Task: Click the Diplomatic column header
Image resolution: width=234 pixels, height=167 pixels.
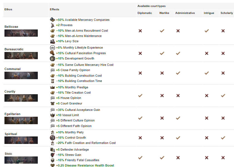Action: [145, 13]
